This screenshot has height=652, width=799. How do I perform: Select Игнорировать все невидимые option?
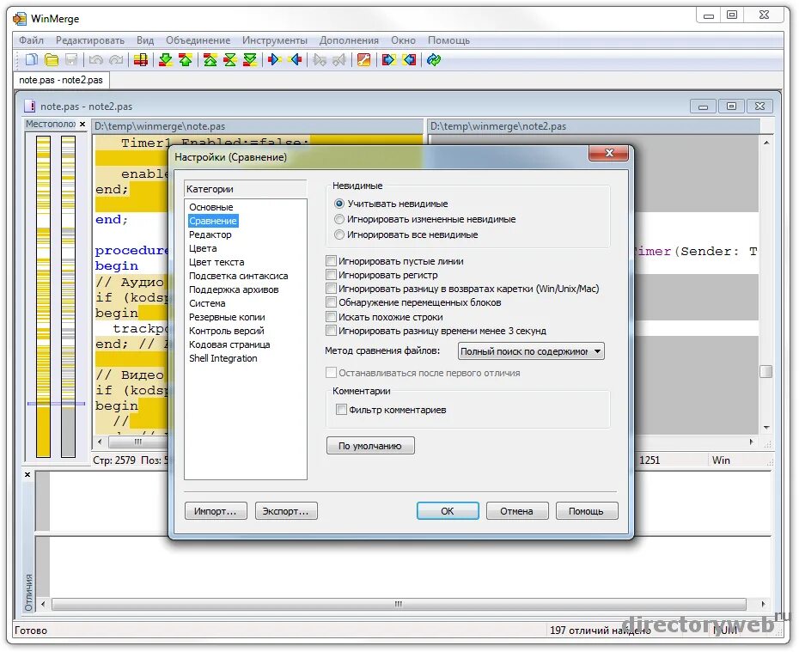point(339,235)
